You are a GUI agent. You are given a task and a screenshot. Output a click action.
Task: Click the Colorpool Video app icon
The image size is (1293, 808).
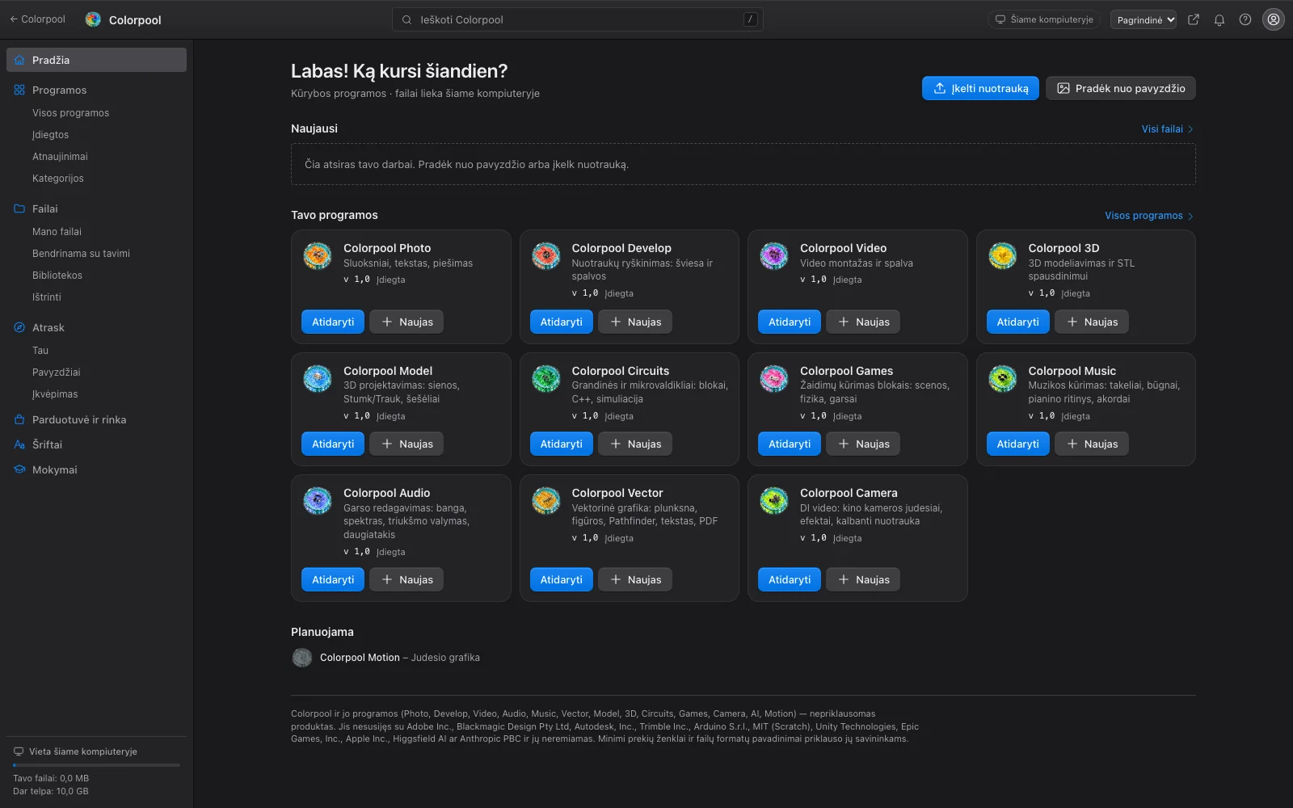point(774,256)
